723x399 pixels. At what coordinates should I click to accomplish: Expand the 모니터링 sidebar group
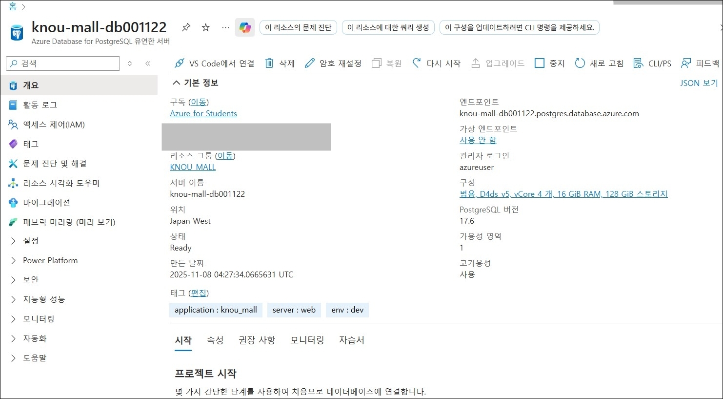[13, 319]
